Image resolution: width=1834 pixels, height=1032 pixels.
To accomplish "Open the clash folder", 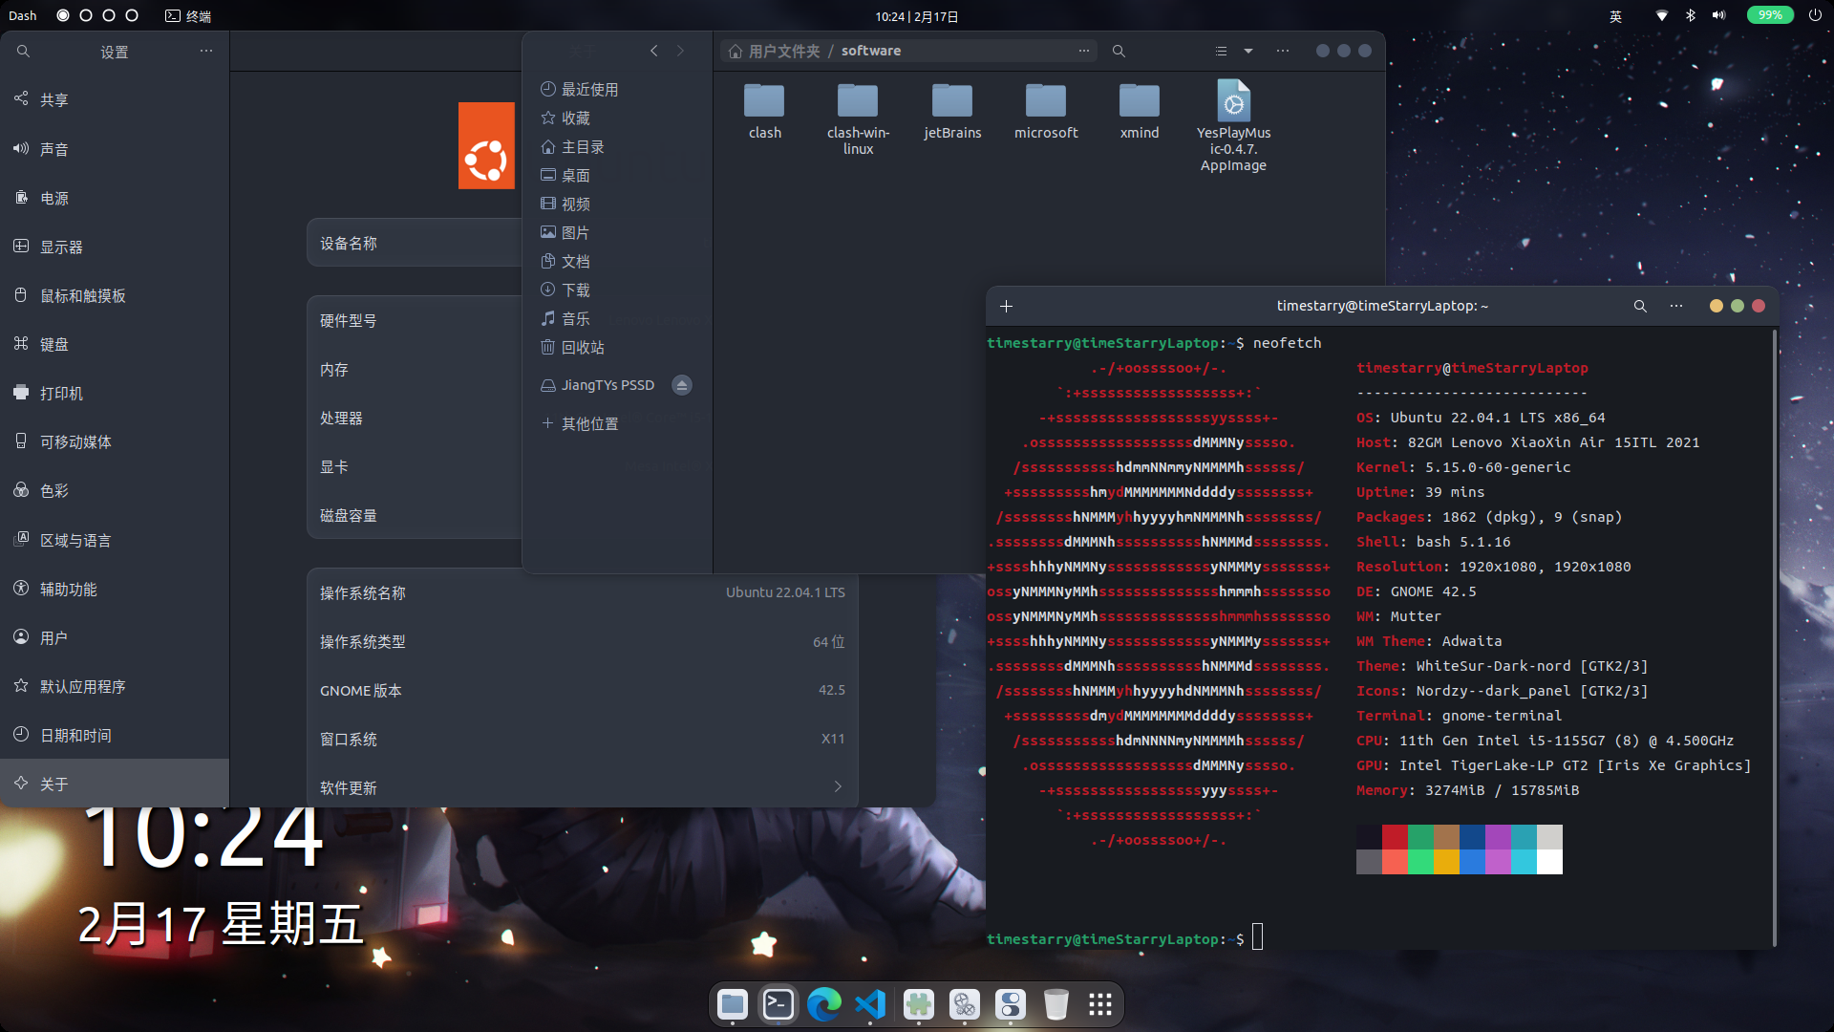I will tap(764, 111).
